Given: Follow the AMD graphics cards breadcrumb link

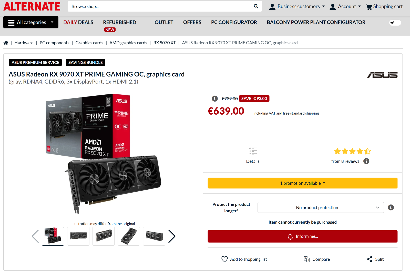Looking at the screenshot, I should tap(128, 43).
